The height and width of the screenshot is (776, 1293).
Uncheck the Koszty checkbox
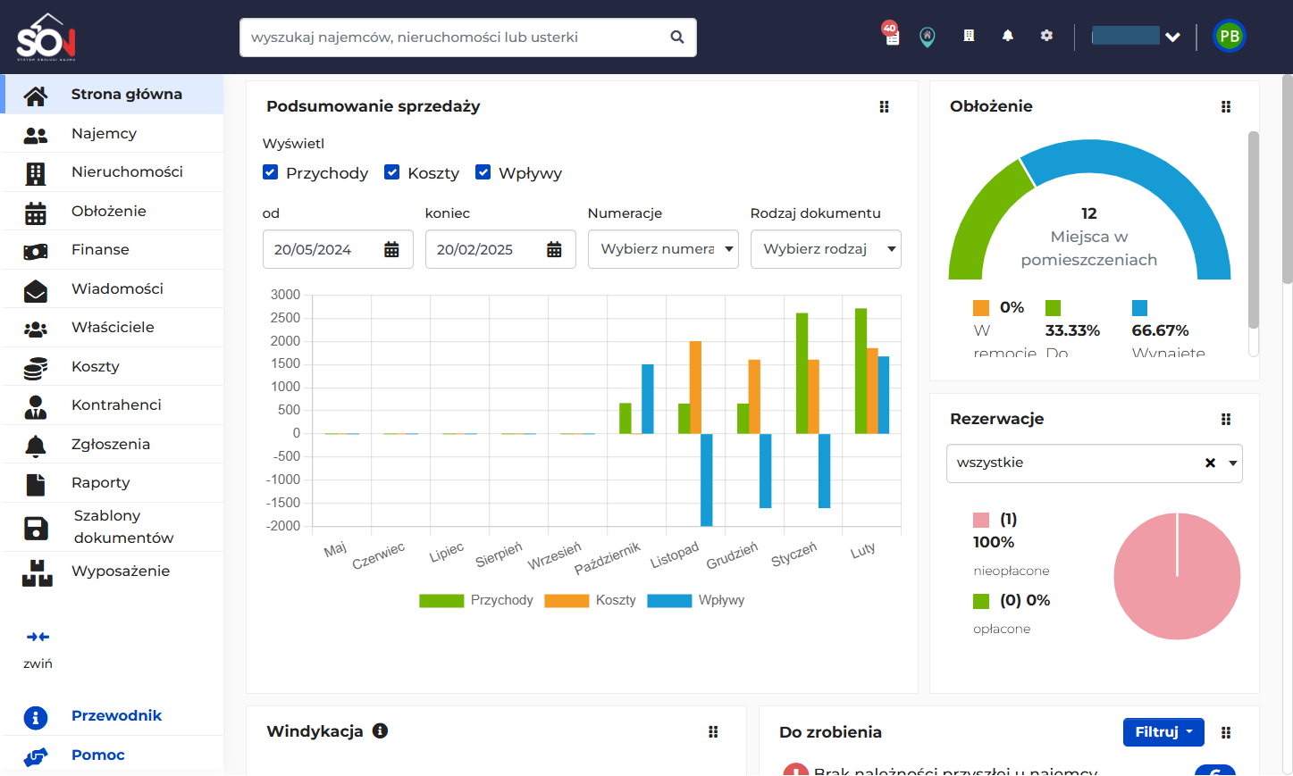click(x=392, y=172)
